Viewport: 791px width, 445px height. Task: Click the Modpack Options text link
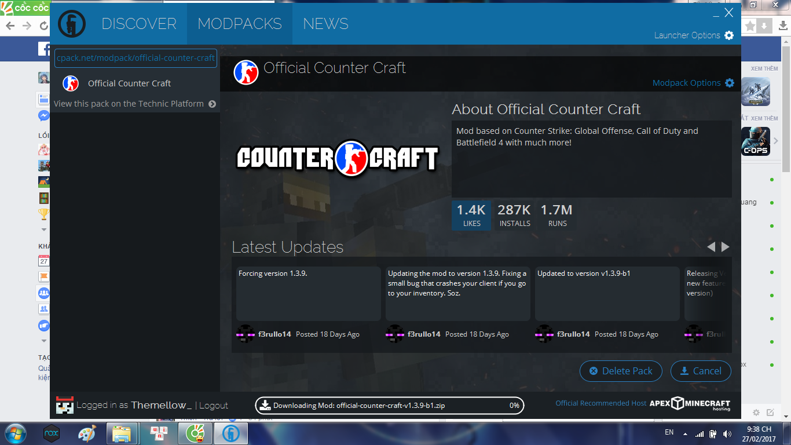(687, 83)
